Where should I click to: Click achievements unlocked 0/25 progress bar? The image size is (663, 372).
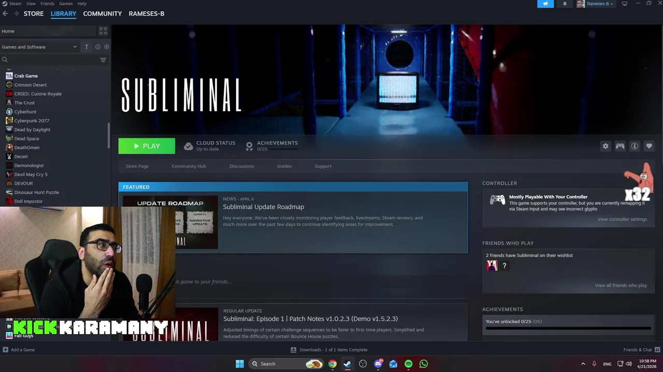[x=568, y=328]
